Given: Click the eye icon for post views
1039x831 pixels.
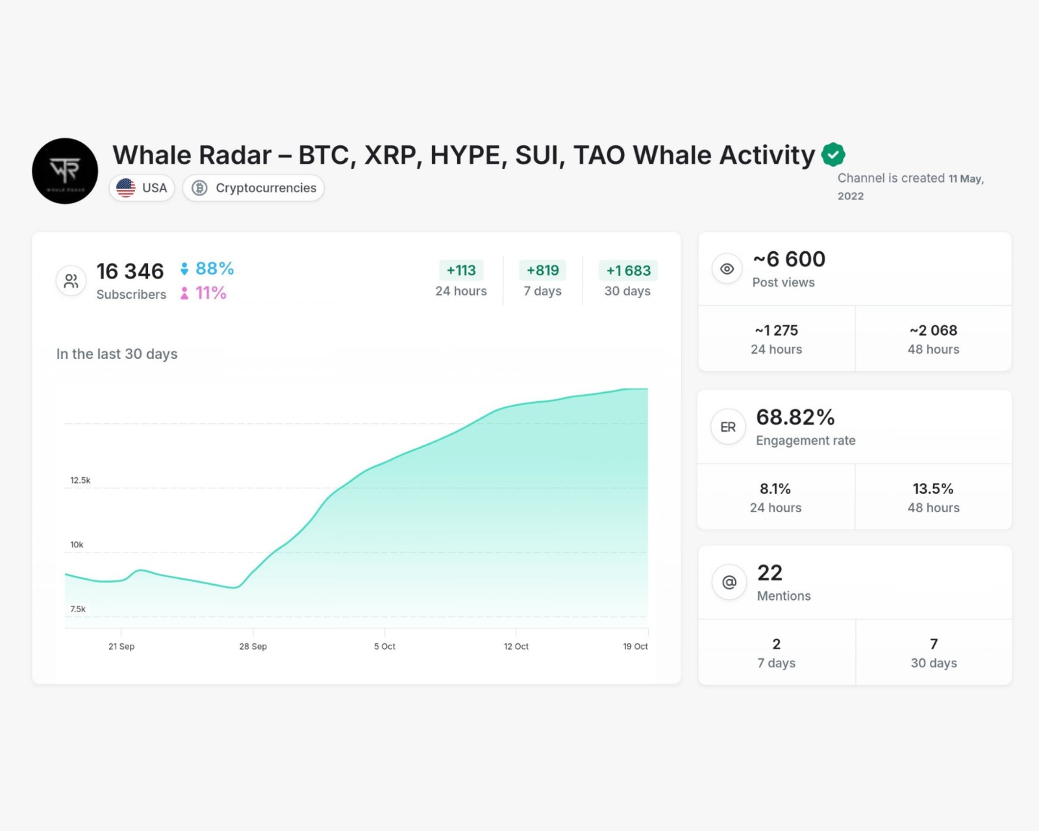Looking at the screenshot, I should click(727, 269).
